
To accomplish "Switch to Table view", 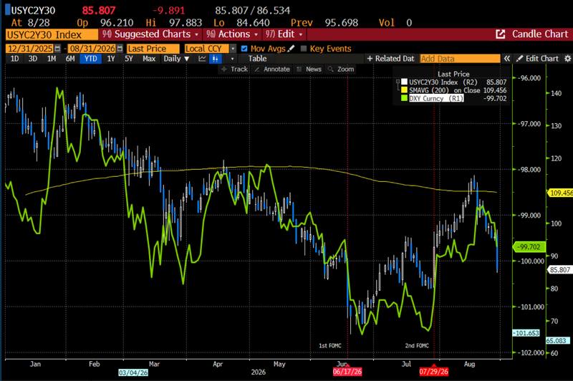I will click(x=257, y=59).
